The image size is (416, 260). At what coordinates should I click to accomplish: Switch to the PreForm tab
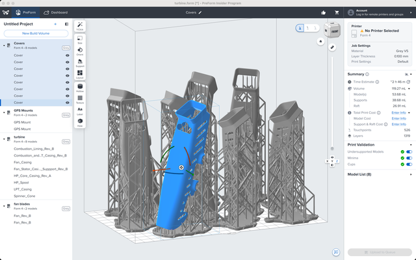coord(26,12)
